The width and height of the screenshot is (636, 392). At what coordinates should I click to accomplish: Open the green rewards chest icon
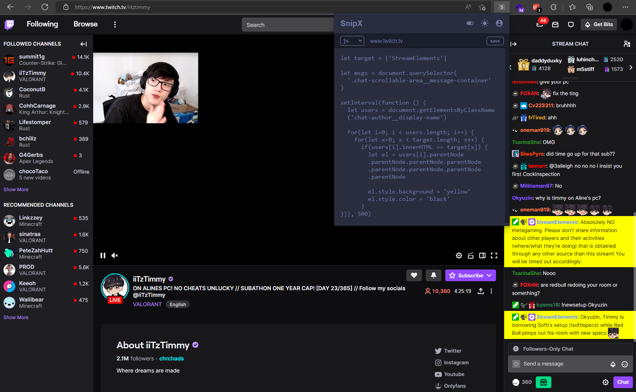pos(544,382)
